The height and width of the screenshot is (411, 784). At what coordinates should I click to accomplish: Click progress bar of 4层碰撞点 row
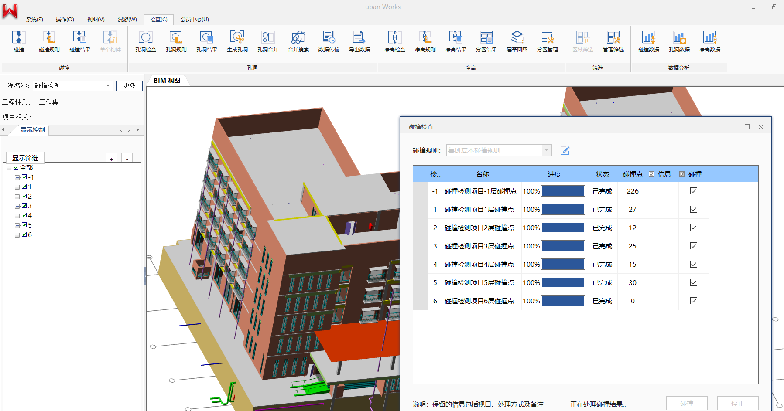(x=563, y=264)
